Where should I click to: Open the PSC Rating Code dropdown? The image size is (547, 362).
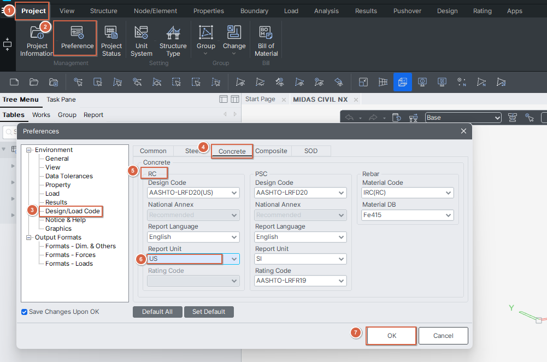point(301,281)
